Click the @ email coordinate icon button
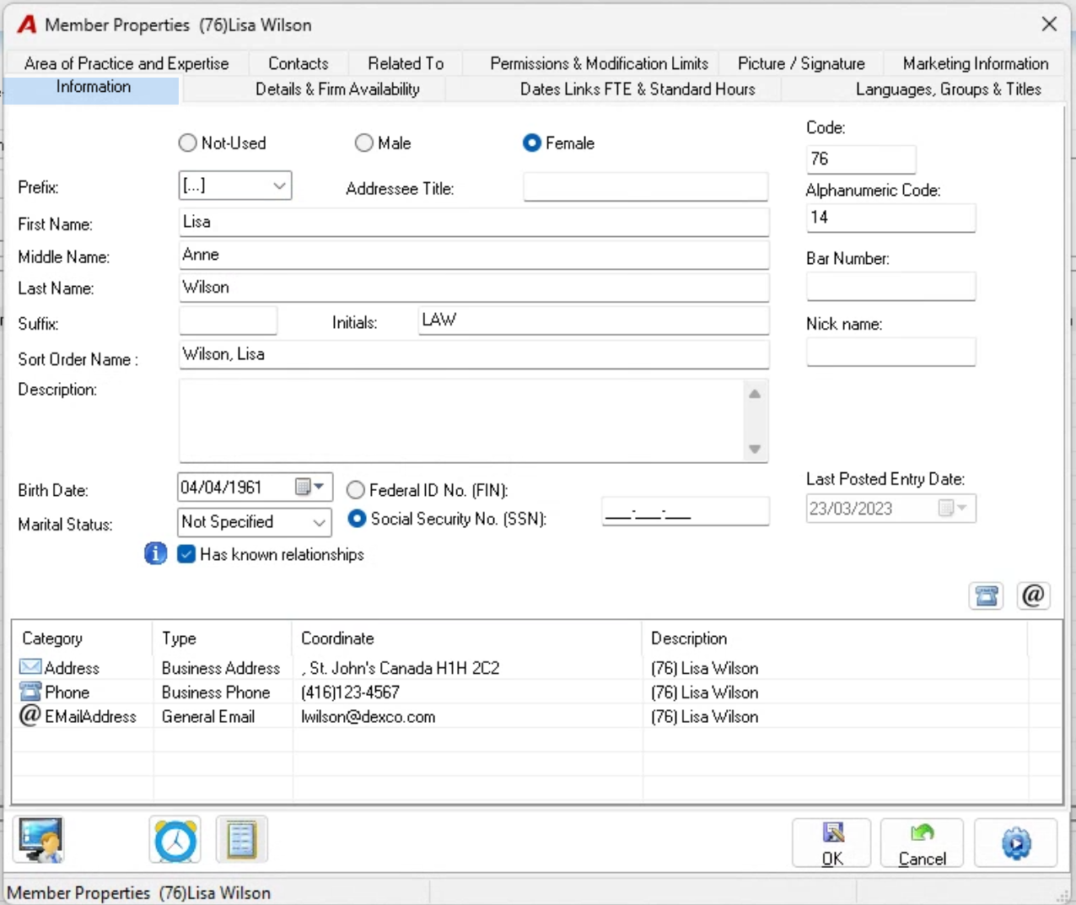This screenshot has width=1076, height=905. [x=1033, y=595]
